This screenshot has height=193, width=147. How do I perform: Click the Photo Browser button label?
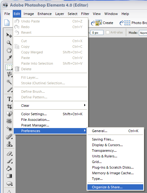[139, 23]
